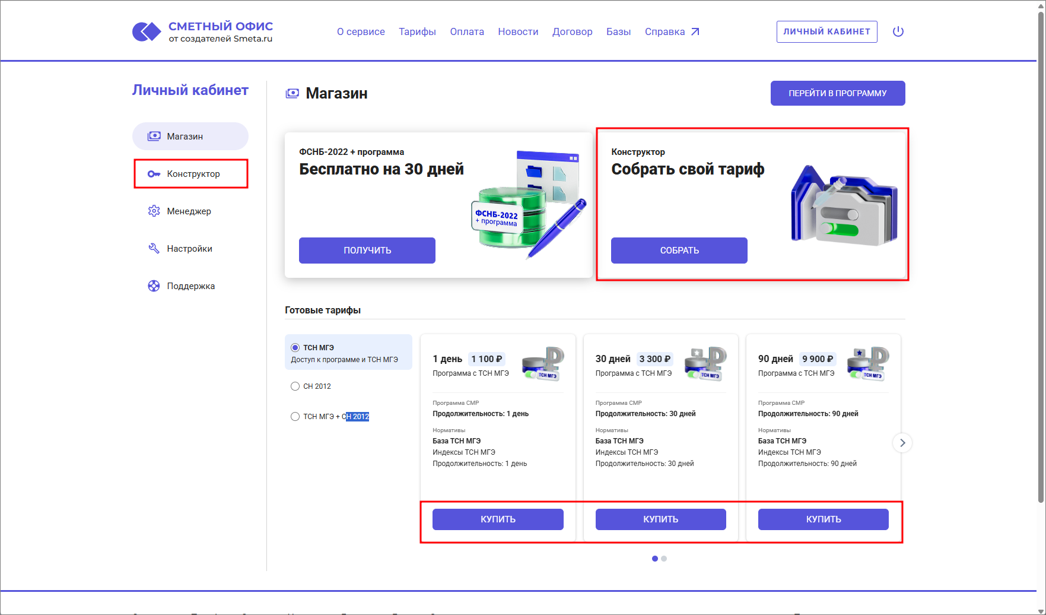1046x615 pixels.
Task: Click the wrench icon beside Настройки
Action: [154, 249]
